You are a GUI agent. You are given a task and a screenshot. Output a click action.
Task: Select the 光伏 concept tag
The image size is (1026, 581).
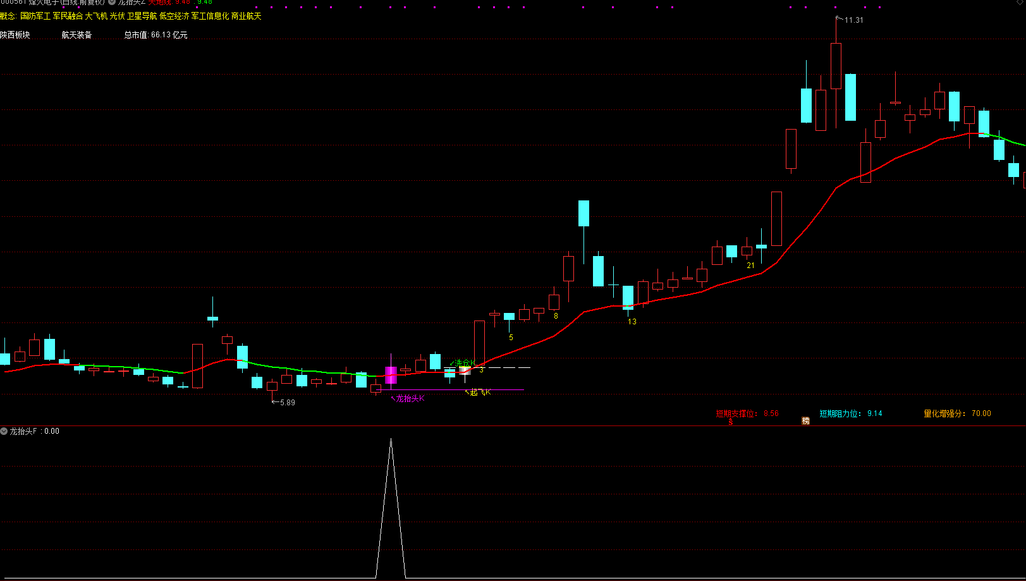click(x=117, y=16)
